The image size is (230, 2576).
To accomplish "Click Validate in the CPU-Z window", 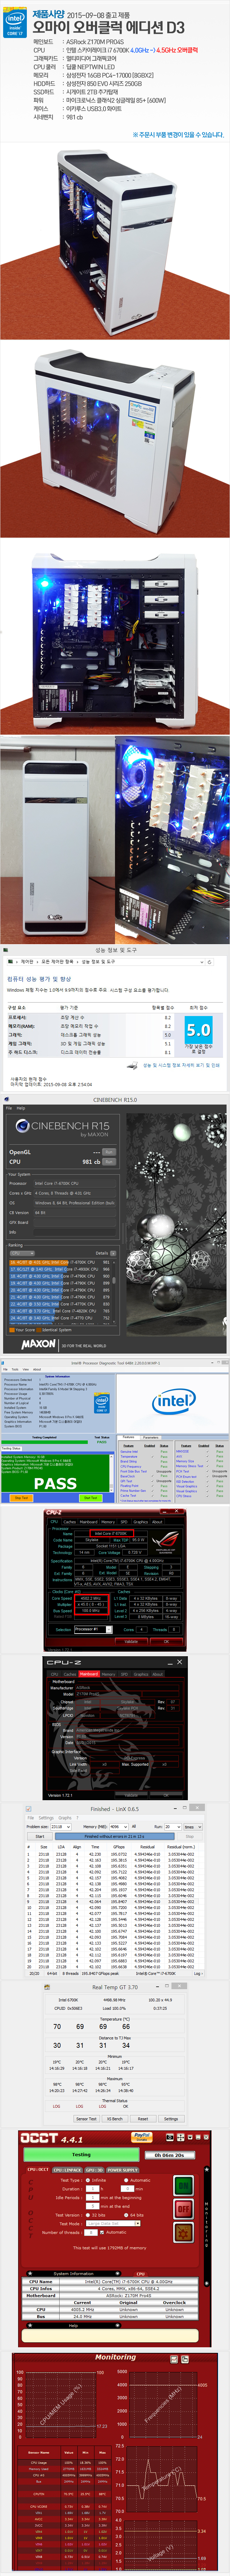I will (x=131, y=1641).
